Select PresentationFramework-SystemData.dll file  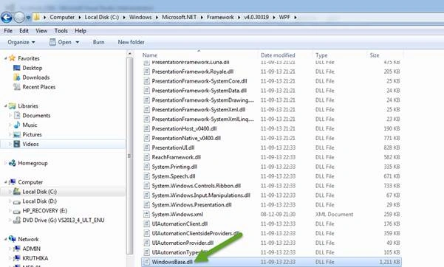[199, 91]
